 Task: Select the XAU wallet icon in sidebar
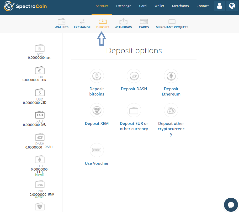click(40, 115)
